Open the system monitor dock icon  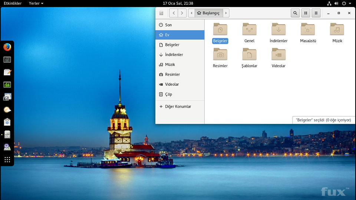point(7,85)
